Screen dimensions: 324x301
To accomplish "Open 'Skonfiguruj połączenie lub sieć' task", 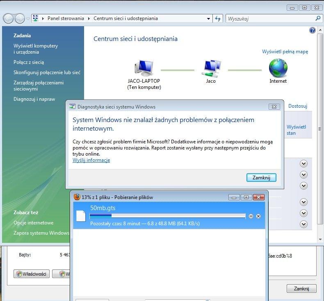I will [47, 72].
